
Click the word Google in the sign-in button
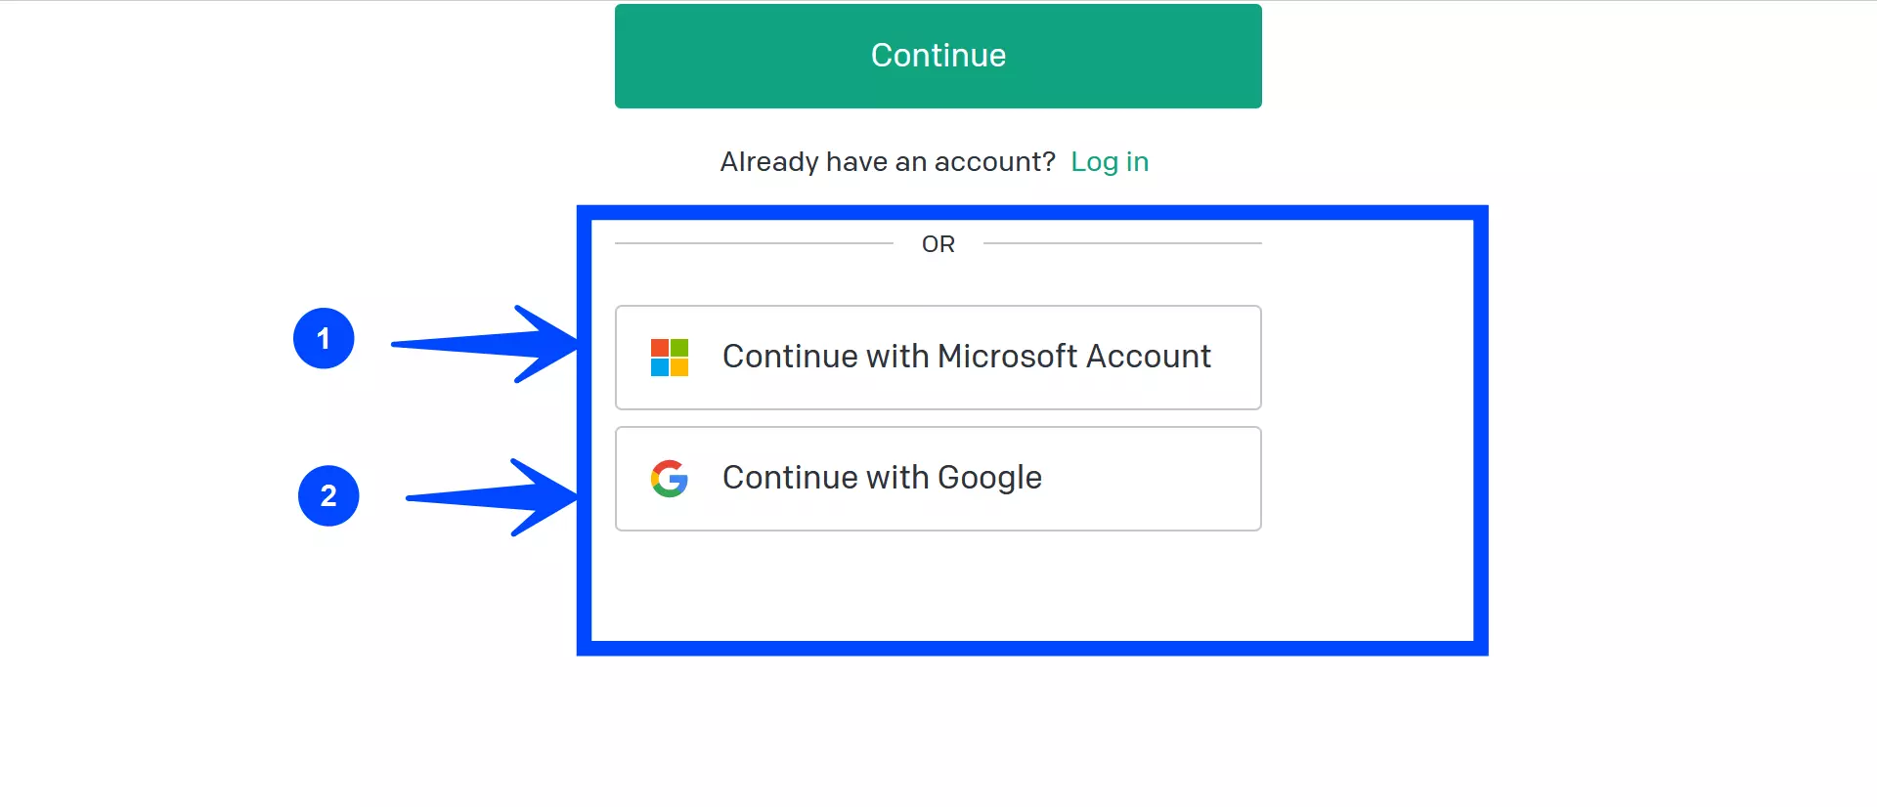[x=989, y=479]
